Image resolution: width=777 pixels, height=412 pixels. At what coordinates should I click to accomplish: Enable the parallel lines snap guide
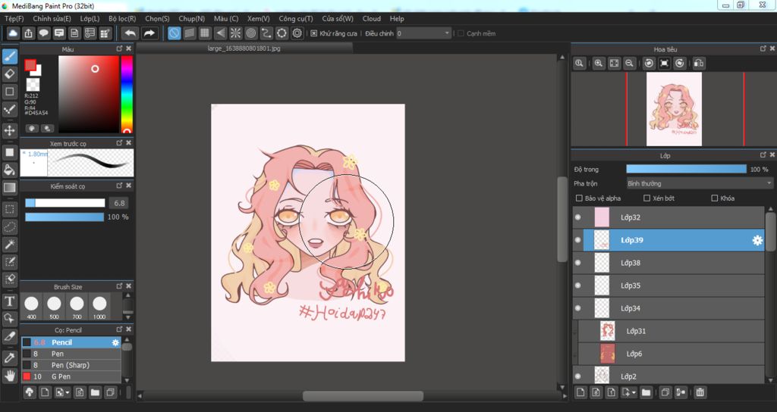[189, 33]
